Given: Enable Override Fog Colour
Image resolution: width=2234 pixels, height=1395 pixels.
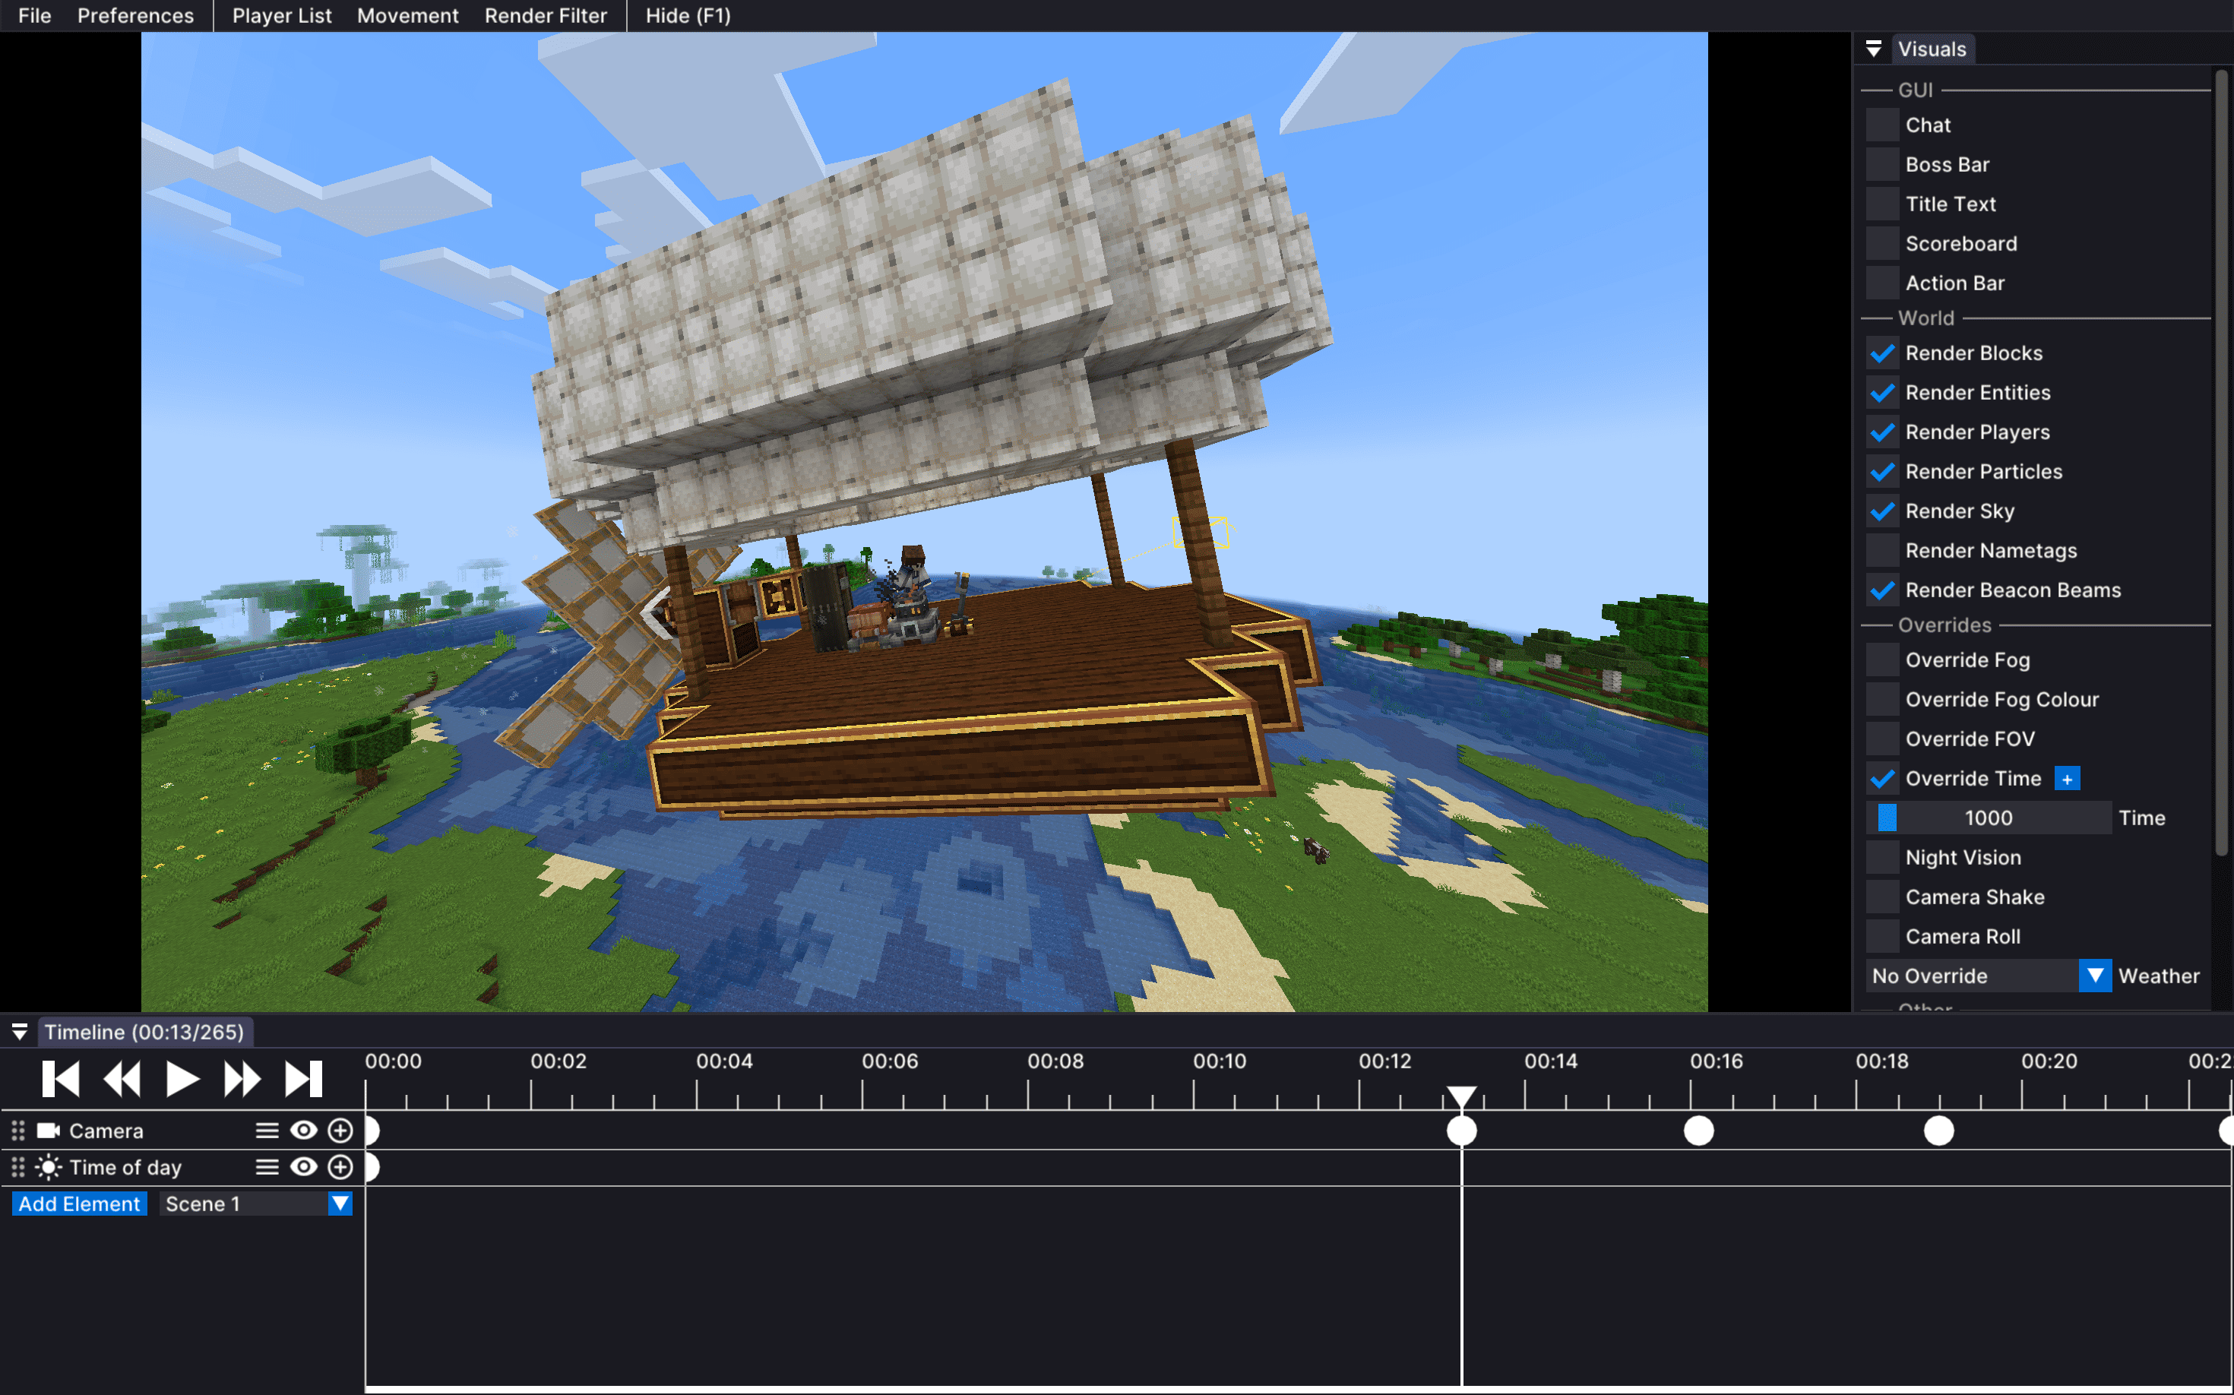Looking at the screenshot, I should coord(1882,701).
